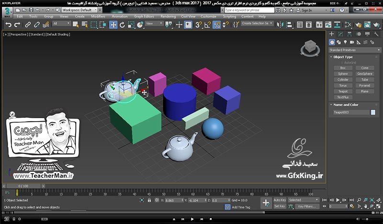Viewport: 383px width, 224px height.
Task: Toggle the Selection Lock padlock
Action: click(x=149, y=200)
